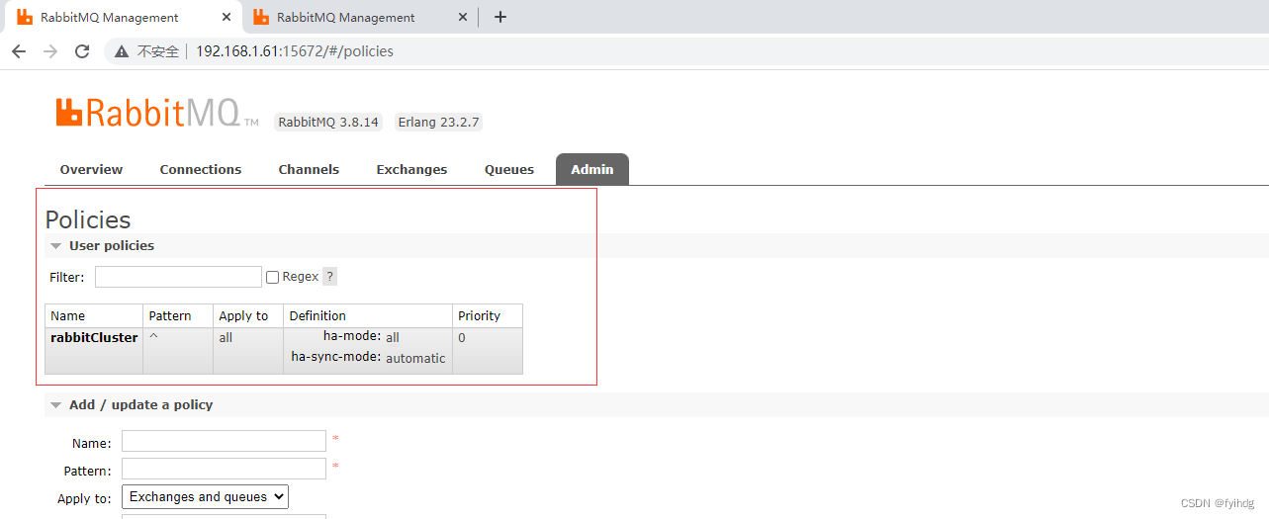Close the second RabbitMQ Management tab
This screenshot has height=519, width=1269.
[x=463, y=17]
